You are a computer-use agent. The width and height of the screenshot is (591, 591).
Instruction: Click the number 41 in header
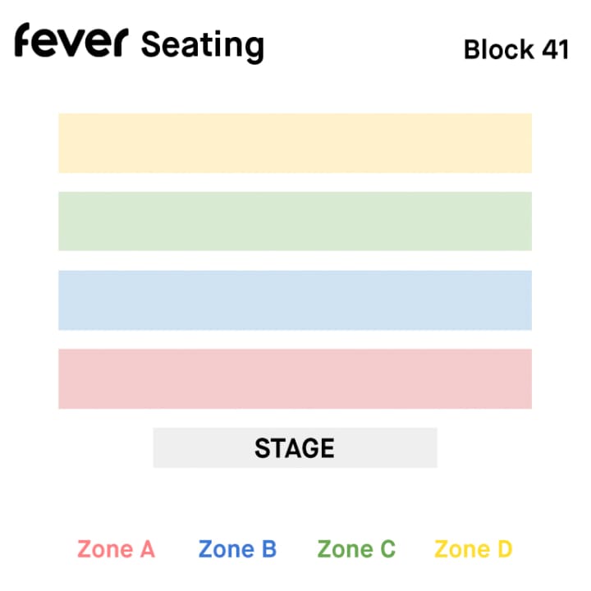556,49
